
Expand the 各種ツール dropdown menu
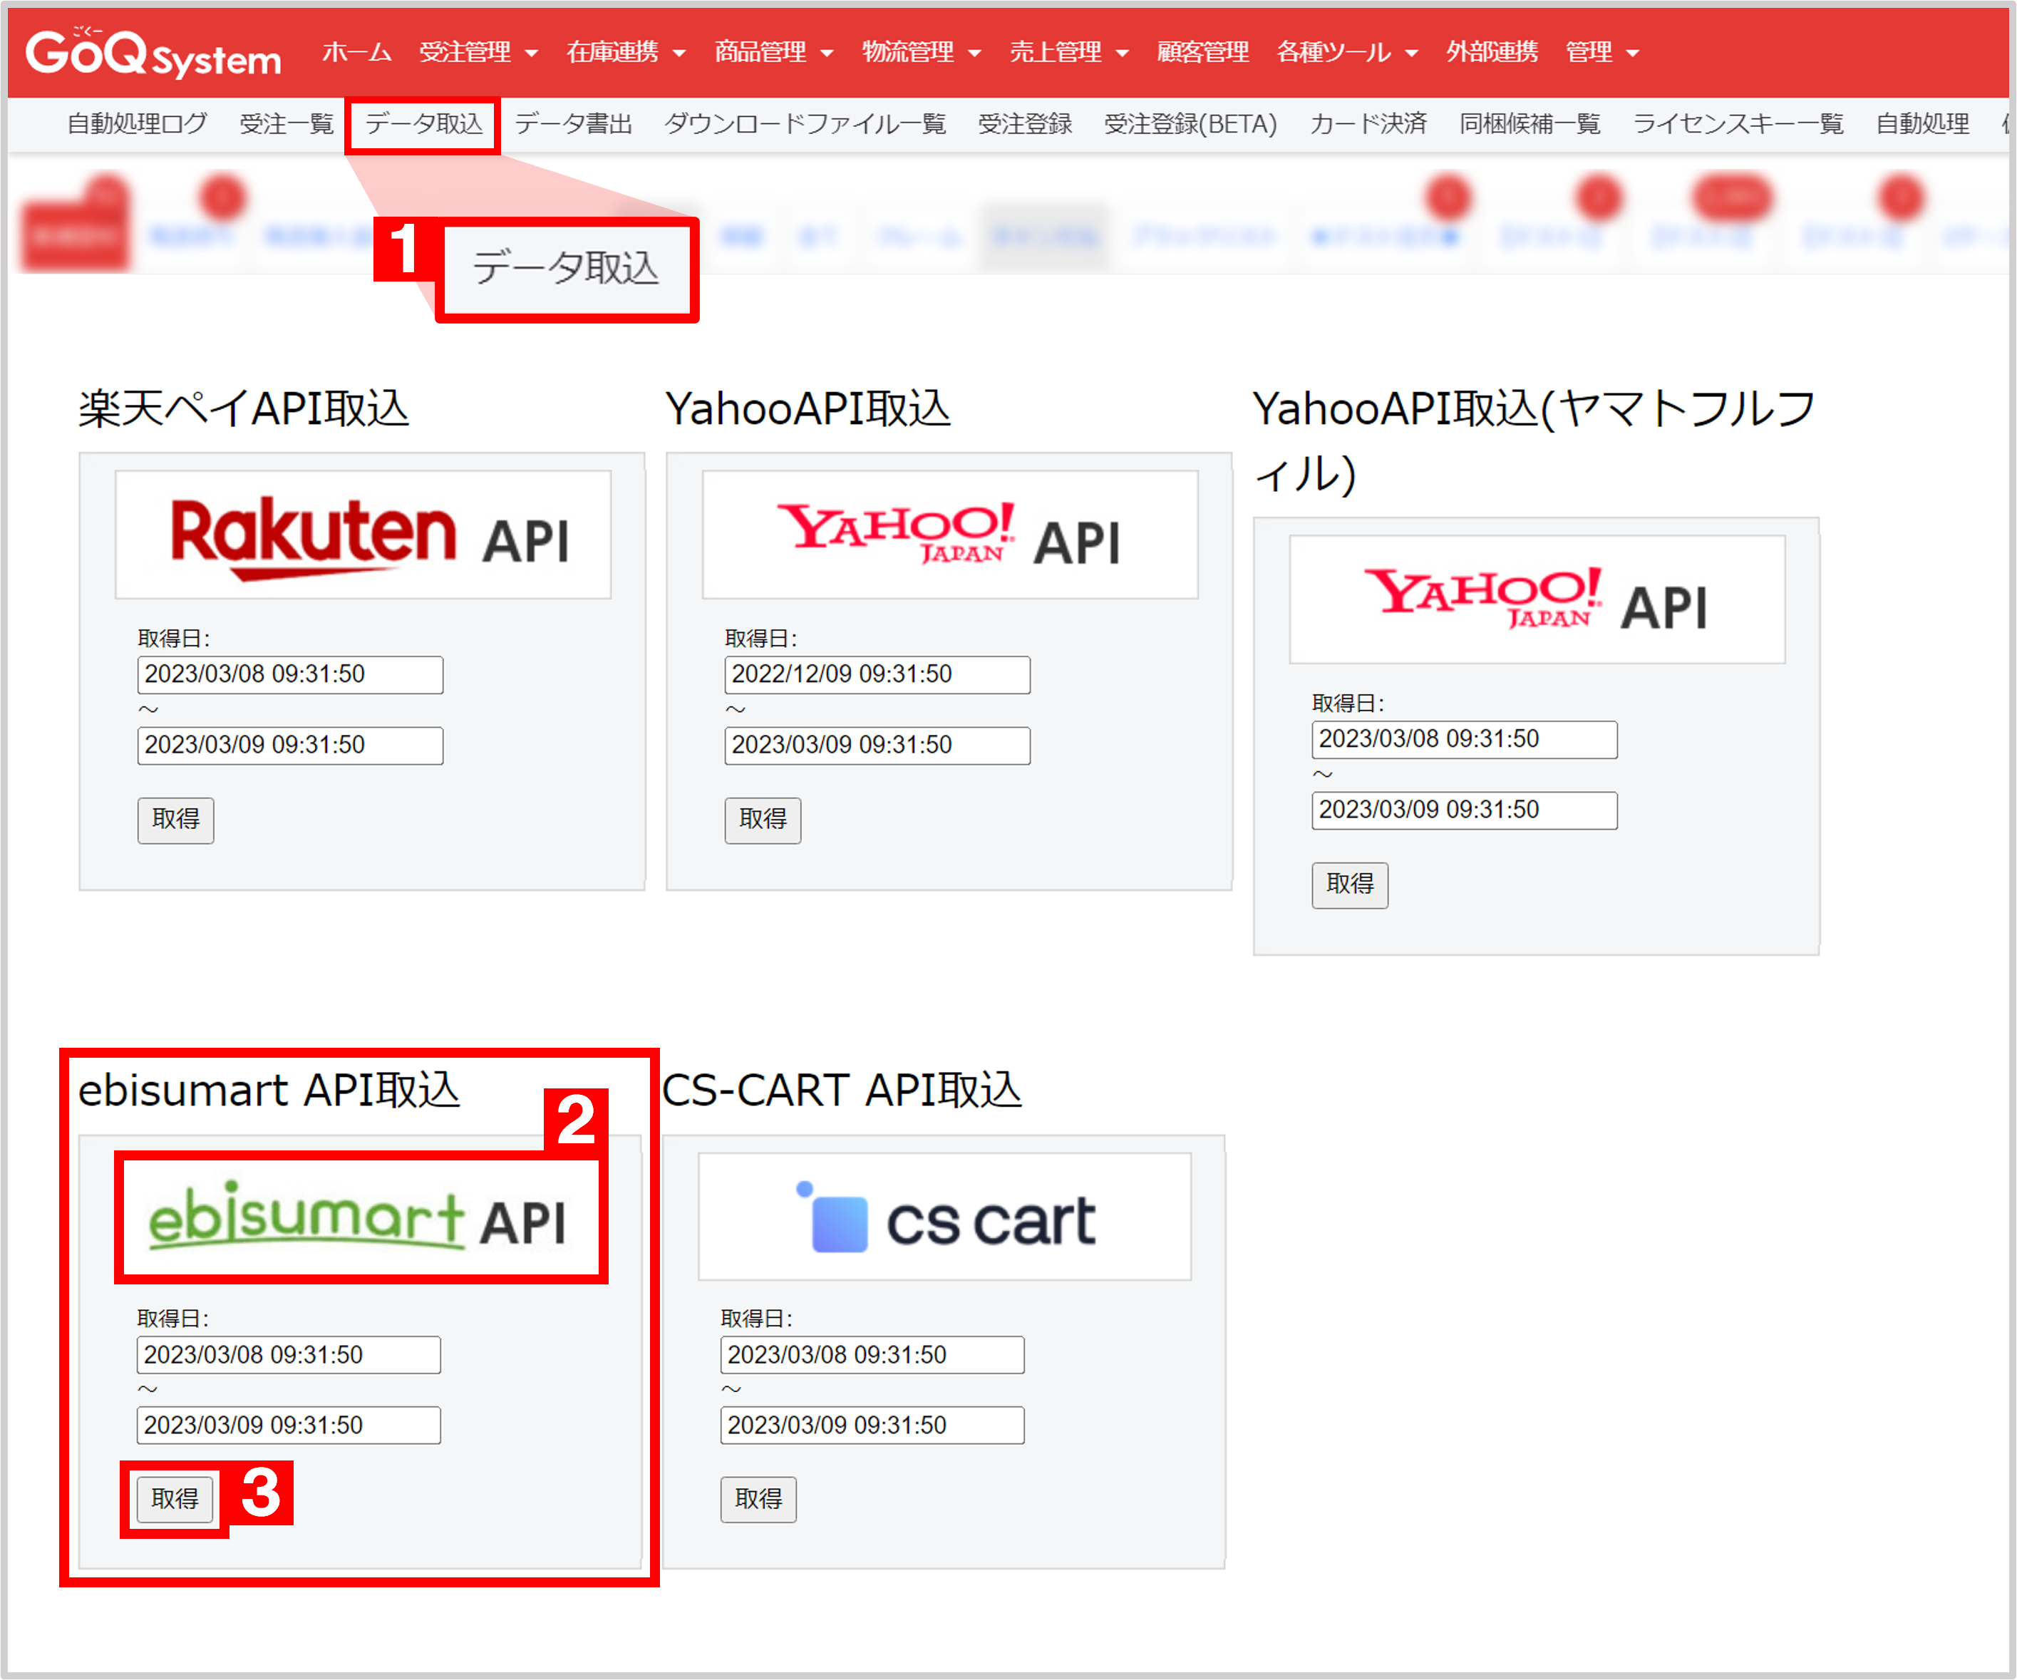click(1346, 52)
